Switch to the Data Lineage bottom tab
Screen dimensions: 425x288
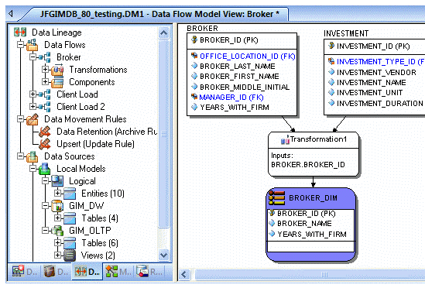click(87, 272)
